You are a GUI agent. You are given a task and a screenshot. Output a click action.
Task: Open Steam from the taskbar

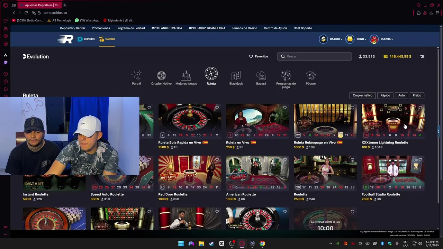click(211, 243)
